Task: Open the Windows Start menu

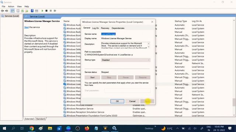Action: [x=4, y=128]
